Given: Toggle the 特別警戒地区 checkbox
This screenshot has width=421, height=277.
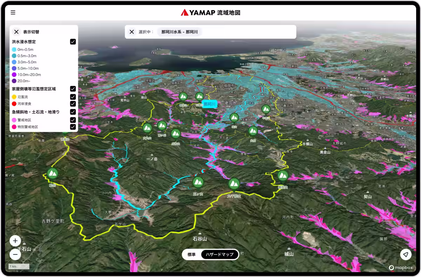Looking at the screenshot, I should [x=73, y=127].
